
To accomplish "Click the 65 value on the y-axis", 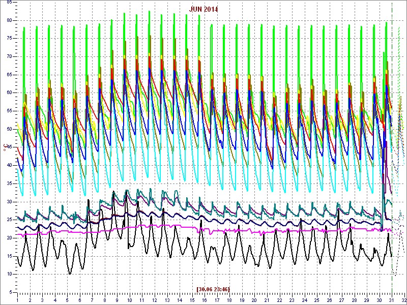I will tap(9, 74).
